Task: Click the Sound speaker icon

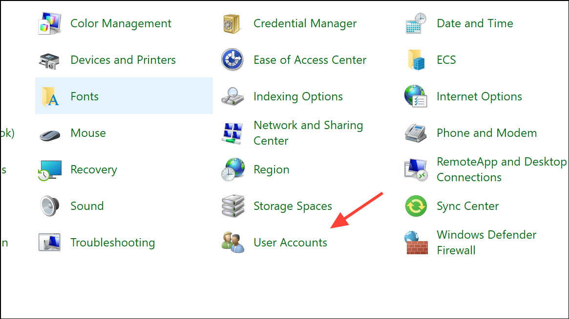Action: pyautogui.click(x=50, y=206)
